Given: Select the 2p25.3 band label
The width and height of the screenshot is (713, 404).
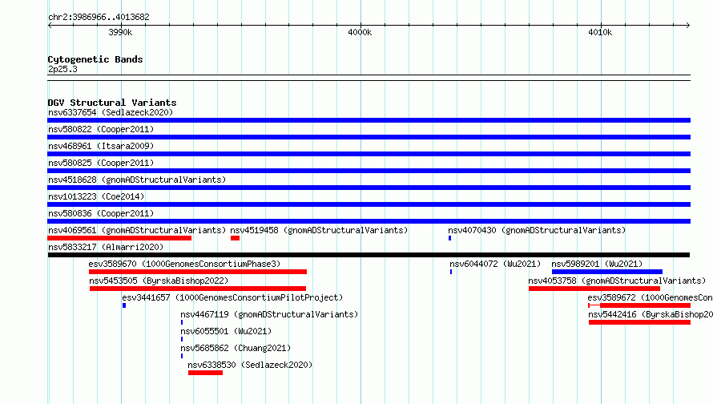Looking at the screenshot, I should pyautogui.click(x=62, y=69).
